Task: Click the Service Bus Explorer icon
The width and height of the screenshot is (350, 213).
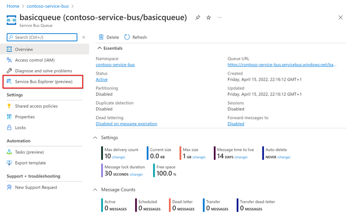Action: click(x=9, y=81)
